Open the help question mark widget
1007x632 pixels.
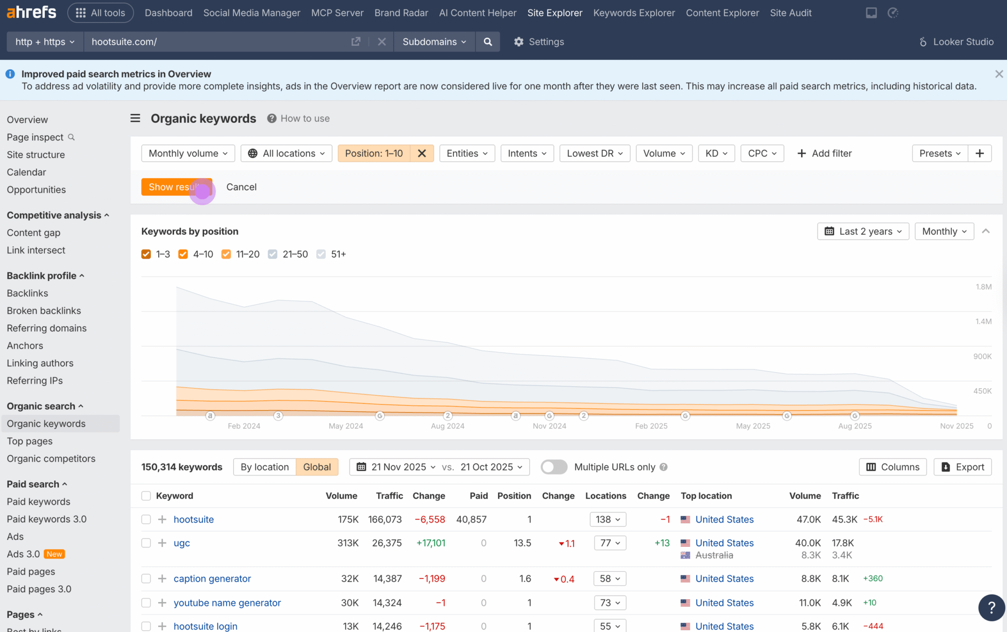[x=992, y=607]
